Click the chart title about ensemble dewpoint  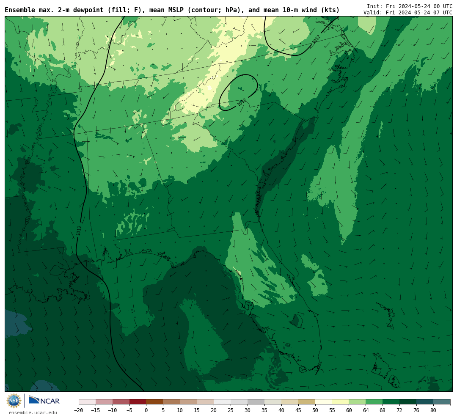pos(172,10)
